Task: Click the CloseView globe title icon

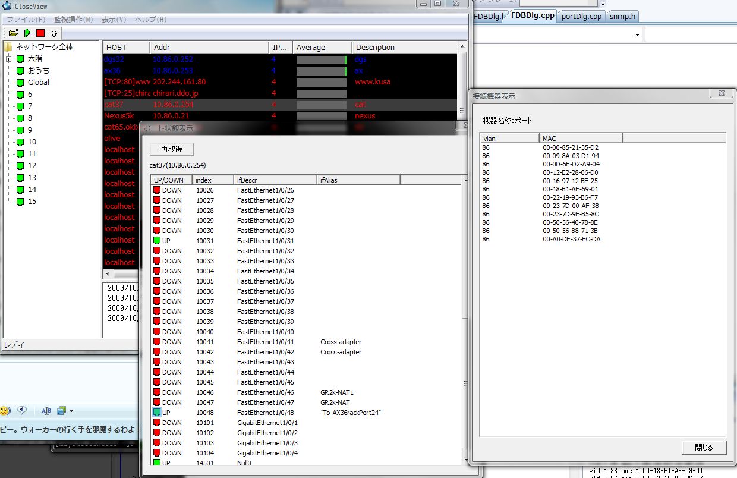Action: [7, 6]
